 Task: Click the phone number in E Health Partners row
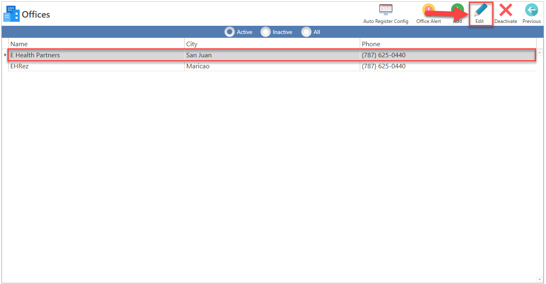point(384,55)
